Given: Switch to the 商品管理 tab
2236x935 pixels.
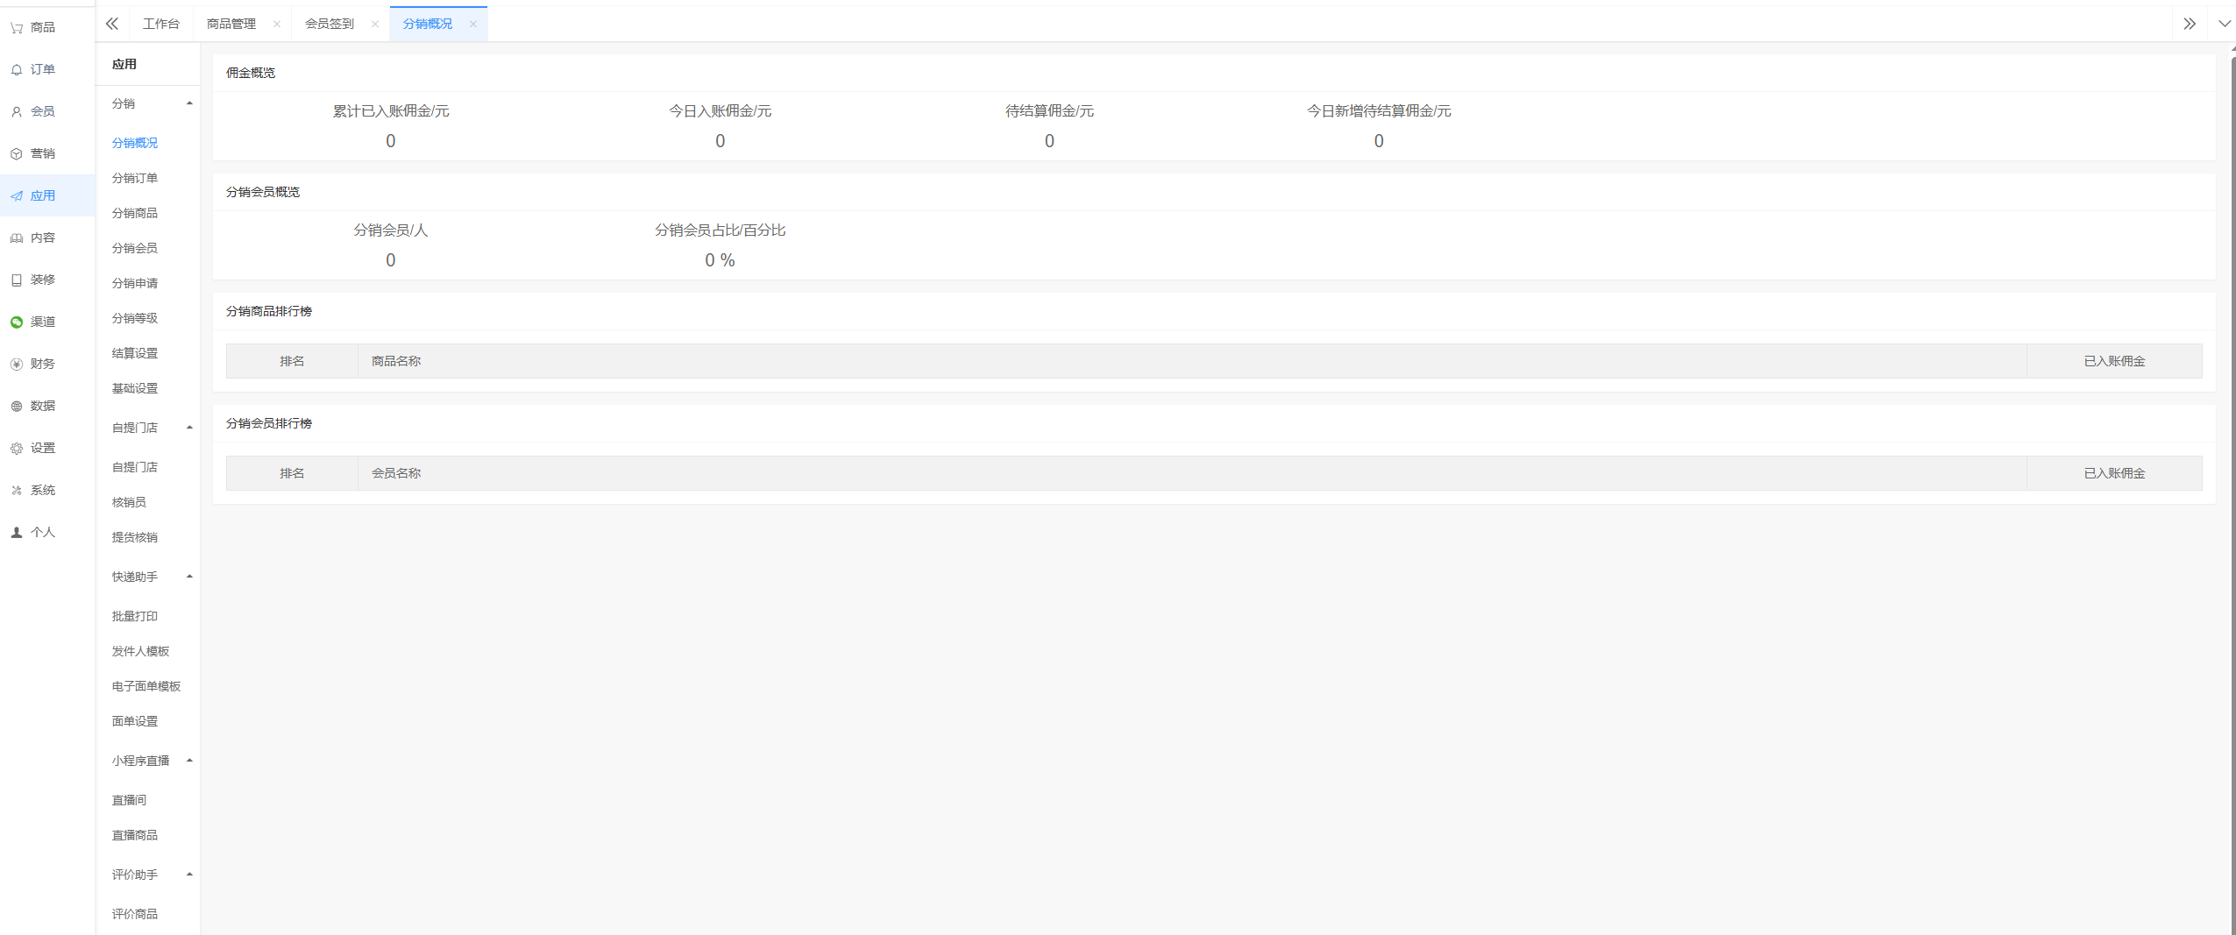Looking at the screenshot, I should (231, 24).
